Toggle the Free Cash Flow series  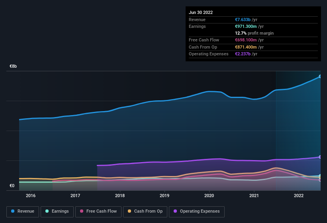pos(98,211)
